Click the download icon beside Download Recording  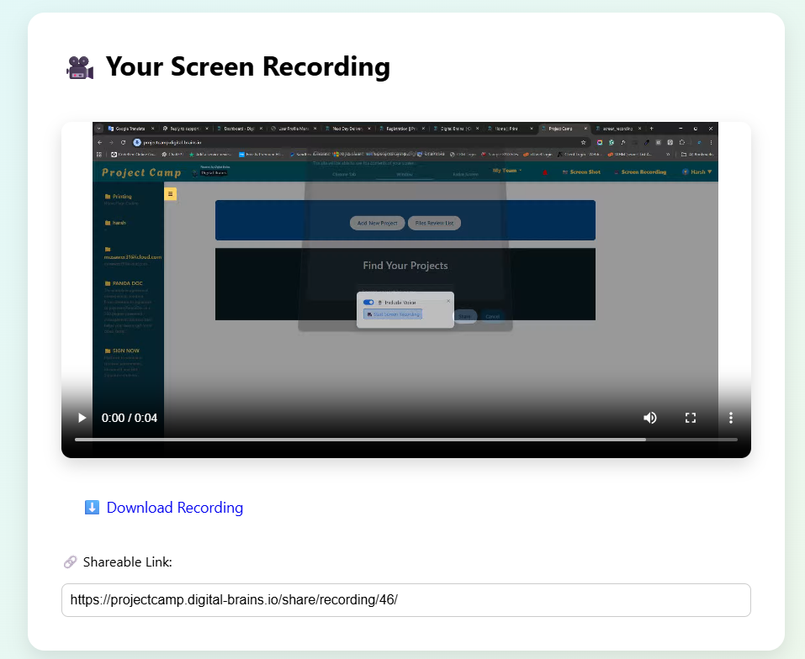click(x=92, y=508)
